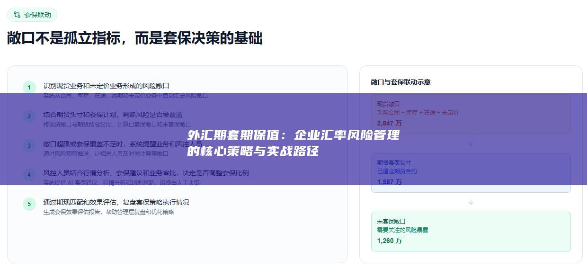
Task: Click the 套保联动 tag badge
Action: pyautogui.click(x=32, y=15)
